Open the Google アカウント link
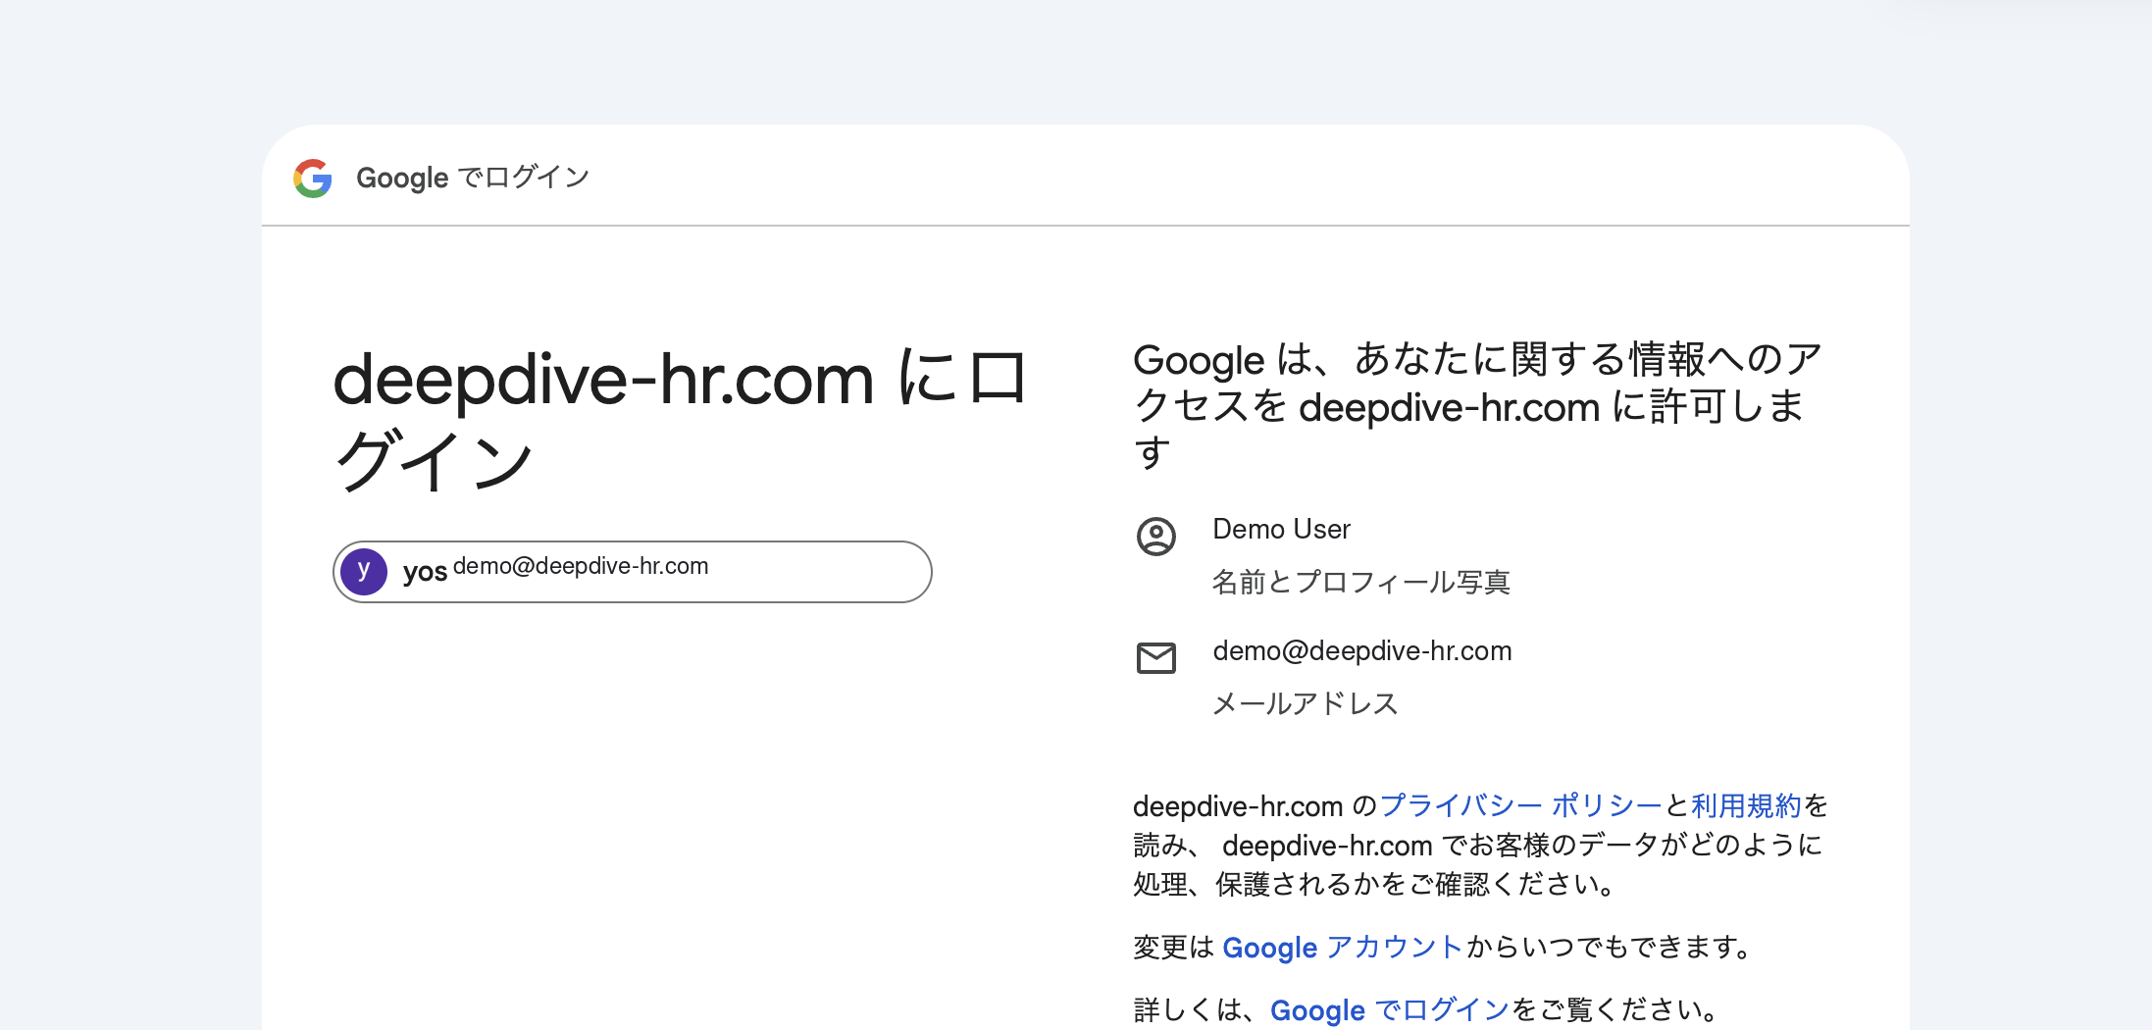The image size is (2152, 1030). [1343, 947]
